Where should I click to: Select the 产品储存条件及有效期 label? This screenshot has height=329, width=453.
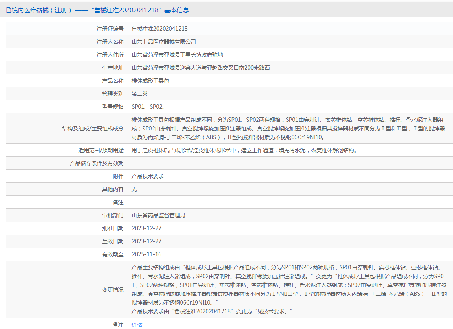click(97, 163)
